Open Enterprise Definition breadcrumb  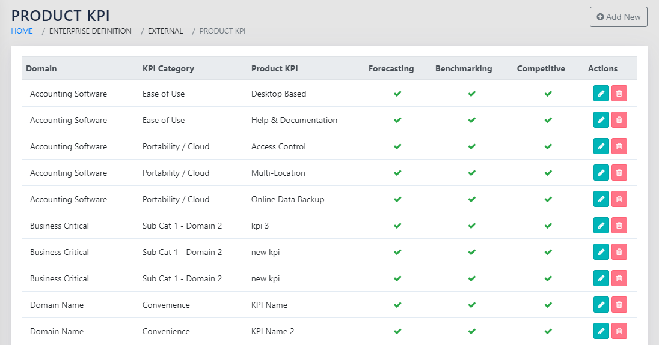[90, 31]
